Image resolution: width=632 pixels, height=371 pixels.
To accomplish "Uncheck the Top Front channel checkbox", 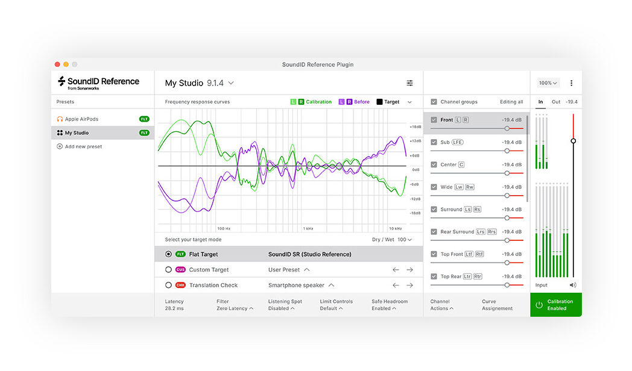I will pyautogui.click(x=434, y=254).
